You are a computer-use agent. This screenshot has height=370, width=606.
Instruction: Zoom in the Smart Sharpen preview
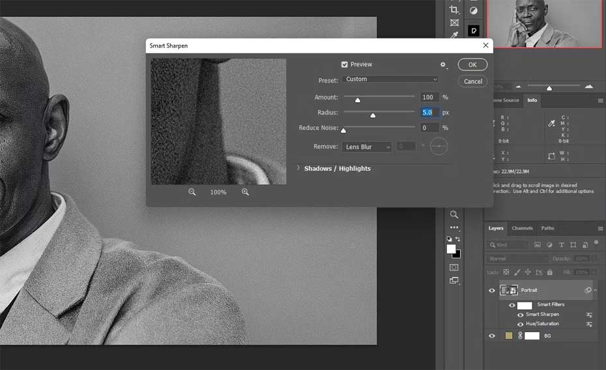[245, 192]
